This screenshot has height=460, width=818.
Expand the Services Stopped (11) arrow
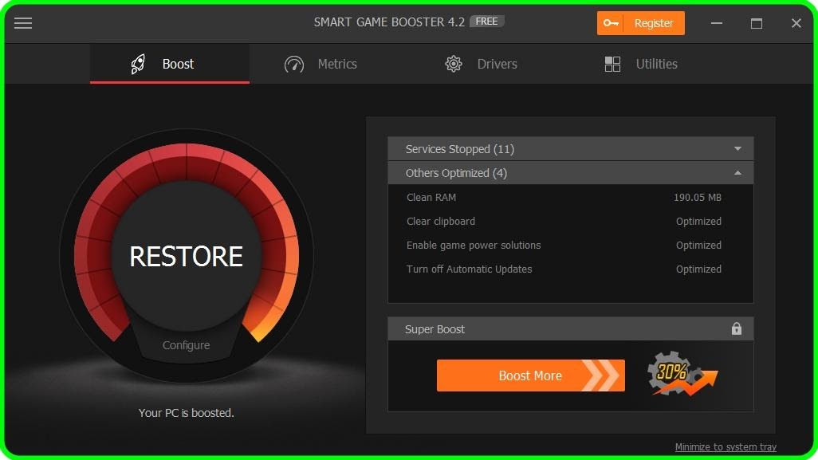tap(737, 149)
